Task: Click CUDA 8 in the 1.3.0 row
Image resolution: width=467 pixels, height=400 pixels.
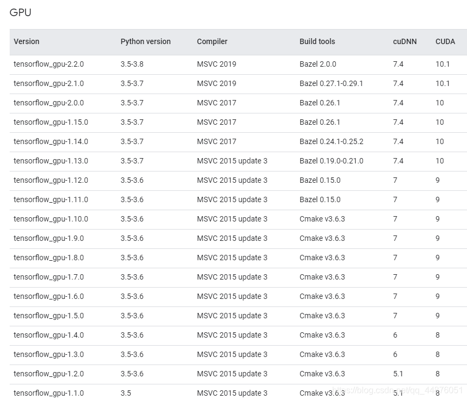Action: (x=437, y=355)
